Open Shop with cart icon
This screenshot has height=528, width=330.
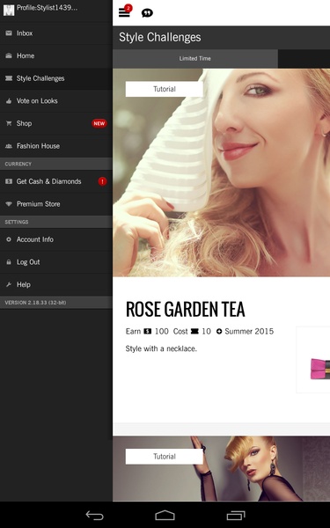pos(56,123)
